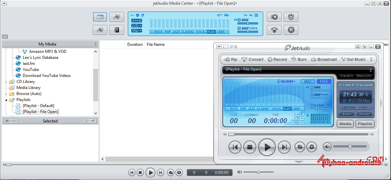Click the Reset button in timer panel
This screenshot has width=391, height=180.
pyautogui.click(x=364, y=114)
